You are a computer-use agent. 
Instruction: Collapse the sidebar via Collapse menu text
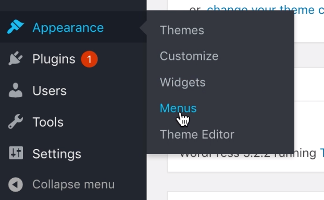(73, 184)
